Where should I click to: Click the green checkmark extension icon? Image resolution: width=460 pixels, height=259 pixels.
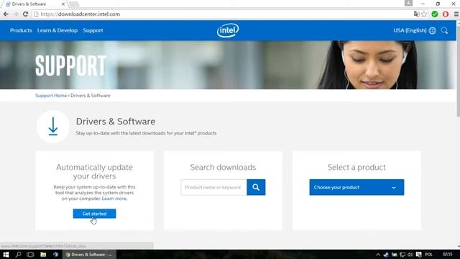tap(435, 14)
